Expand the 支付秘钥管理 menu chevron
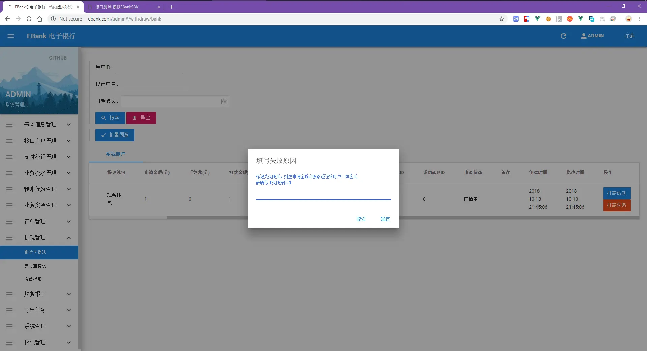647x351 pixels. pyautogui.click(x=69, y=157)
